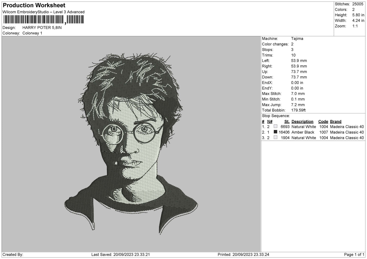Click the 'Left:' value '53.9 mm'

[299, 61]
